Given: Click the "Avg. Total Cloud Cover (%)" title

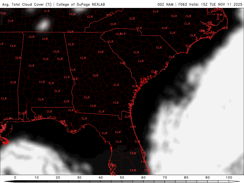Looking at the screenshot, I should pyautogui.click(x=27, y=4).
